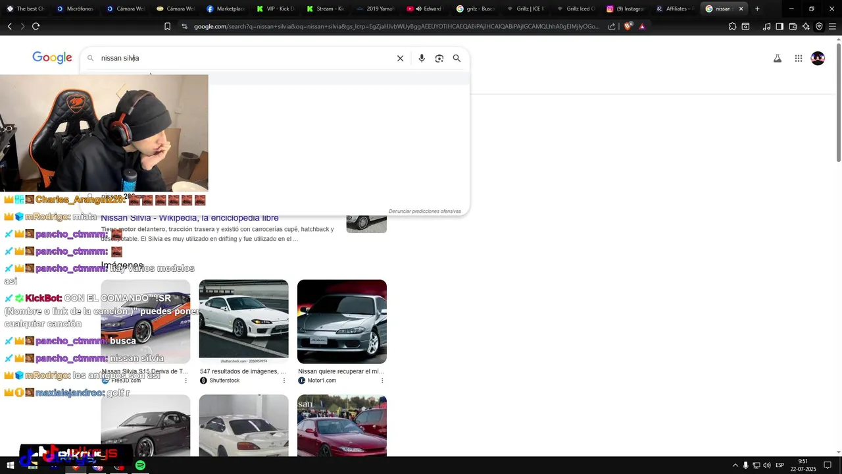842x474 pixels.
Task: Open the Brave VPN shield icon
Action: click(x=819, y=26)
